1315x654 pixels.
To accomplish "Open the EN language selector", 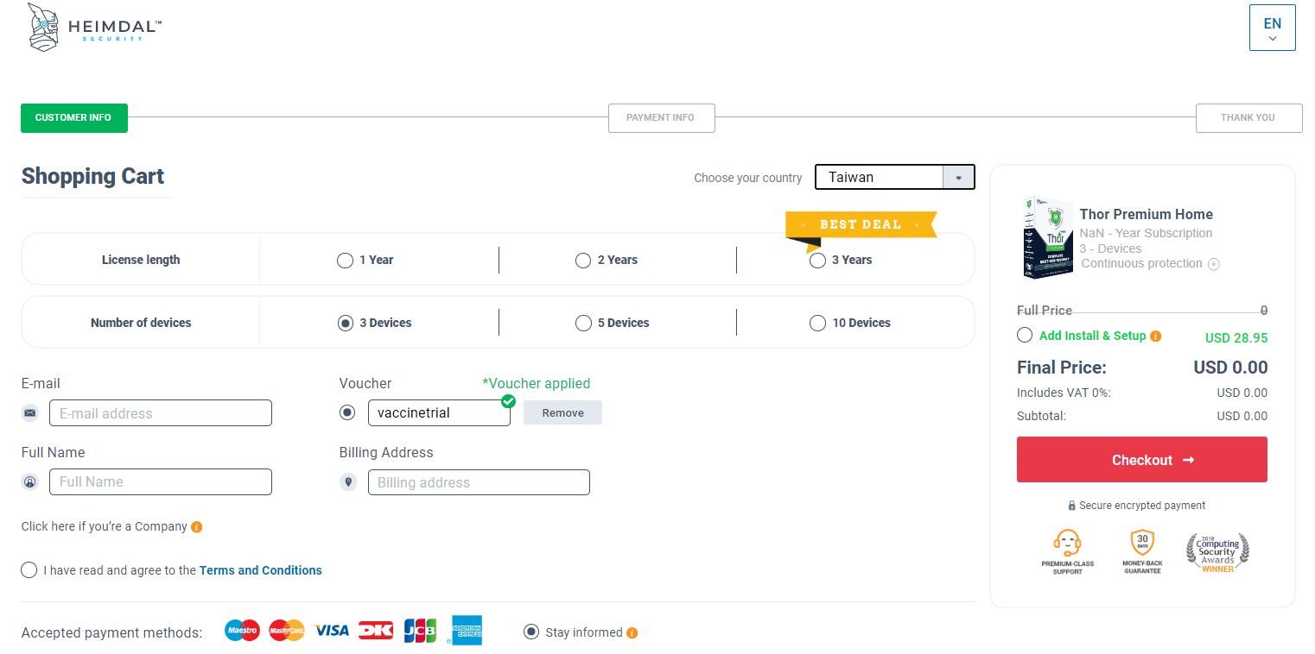I will [1272, 28].
